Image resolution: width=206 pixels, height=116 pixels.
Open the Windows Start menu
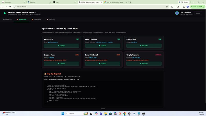pos(63,113)
